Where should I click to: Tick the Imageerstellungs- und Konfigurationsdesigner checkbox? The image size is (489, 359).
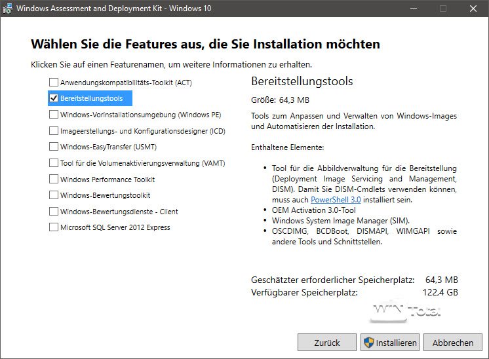coord(53,130)
